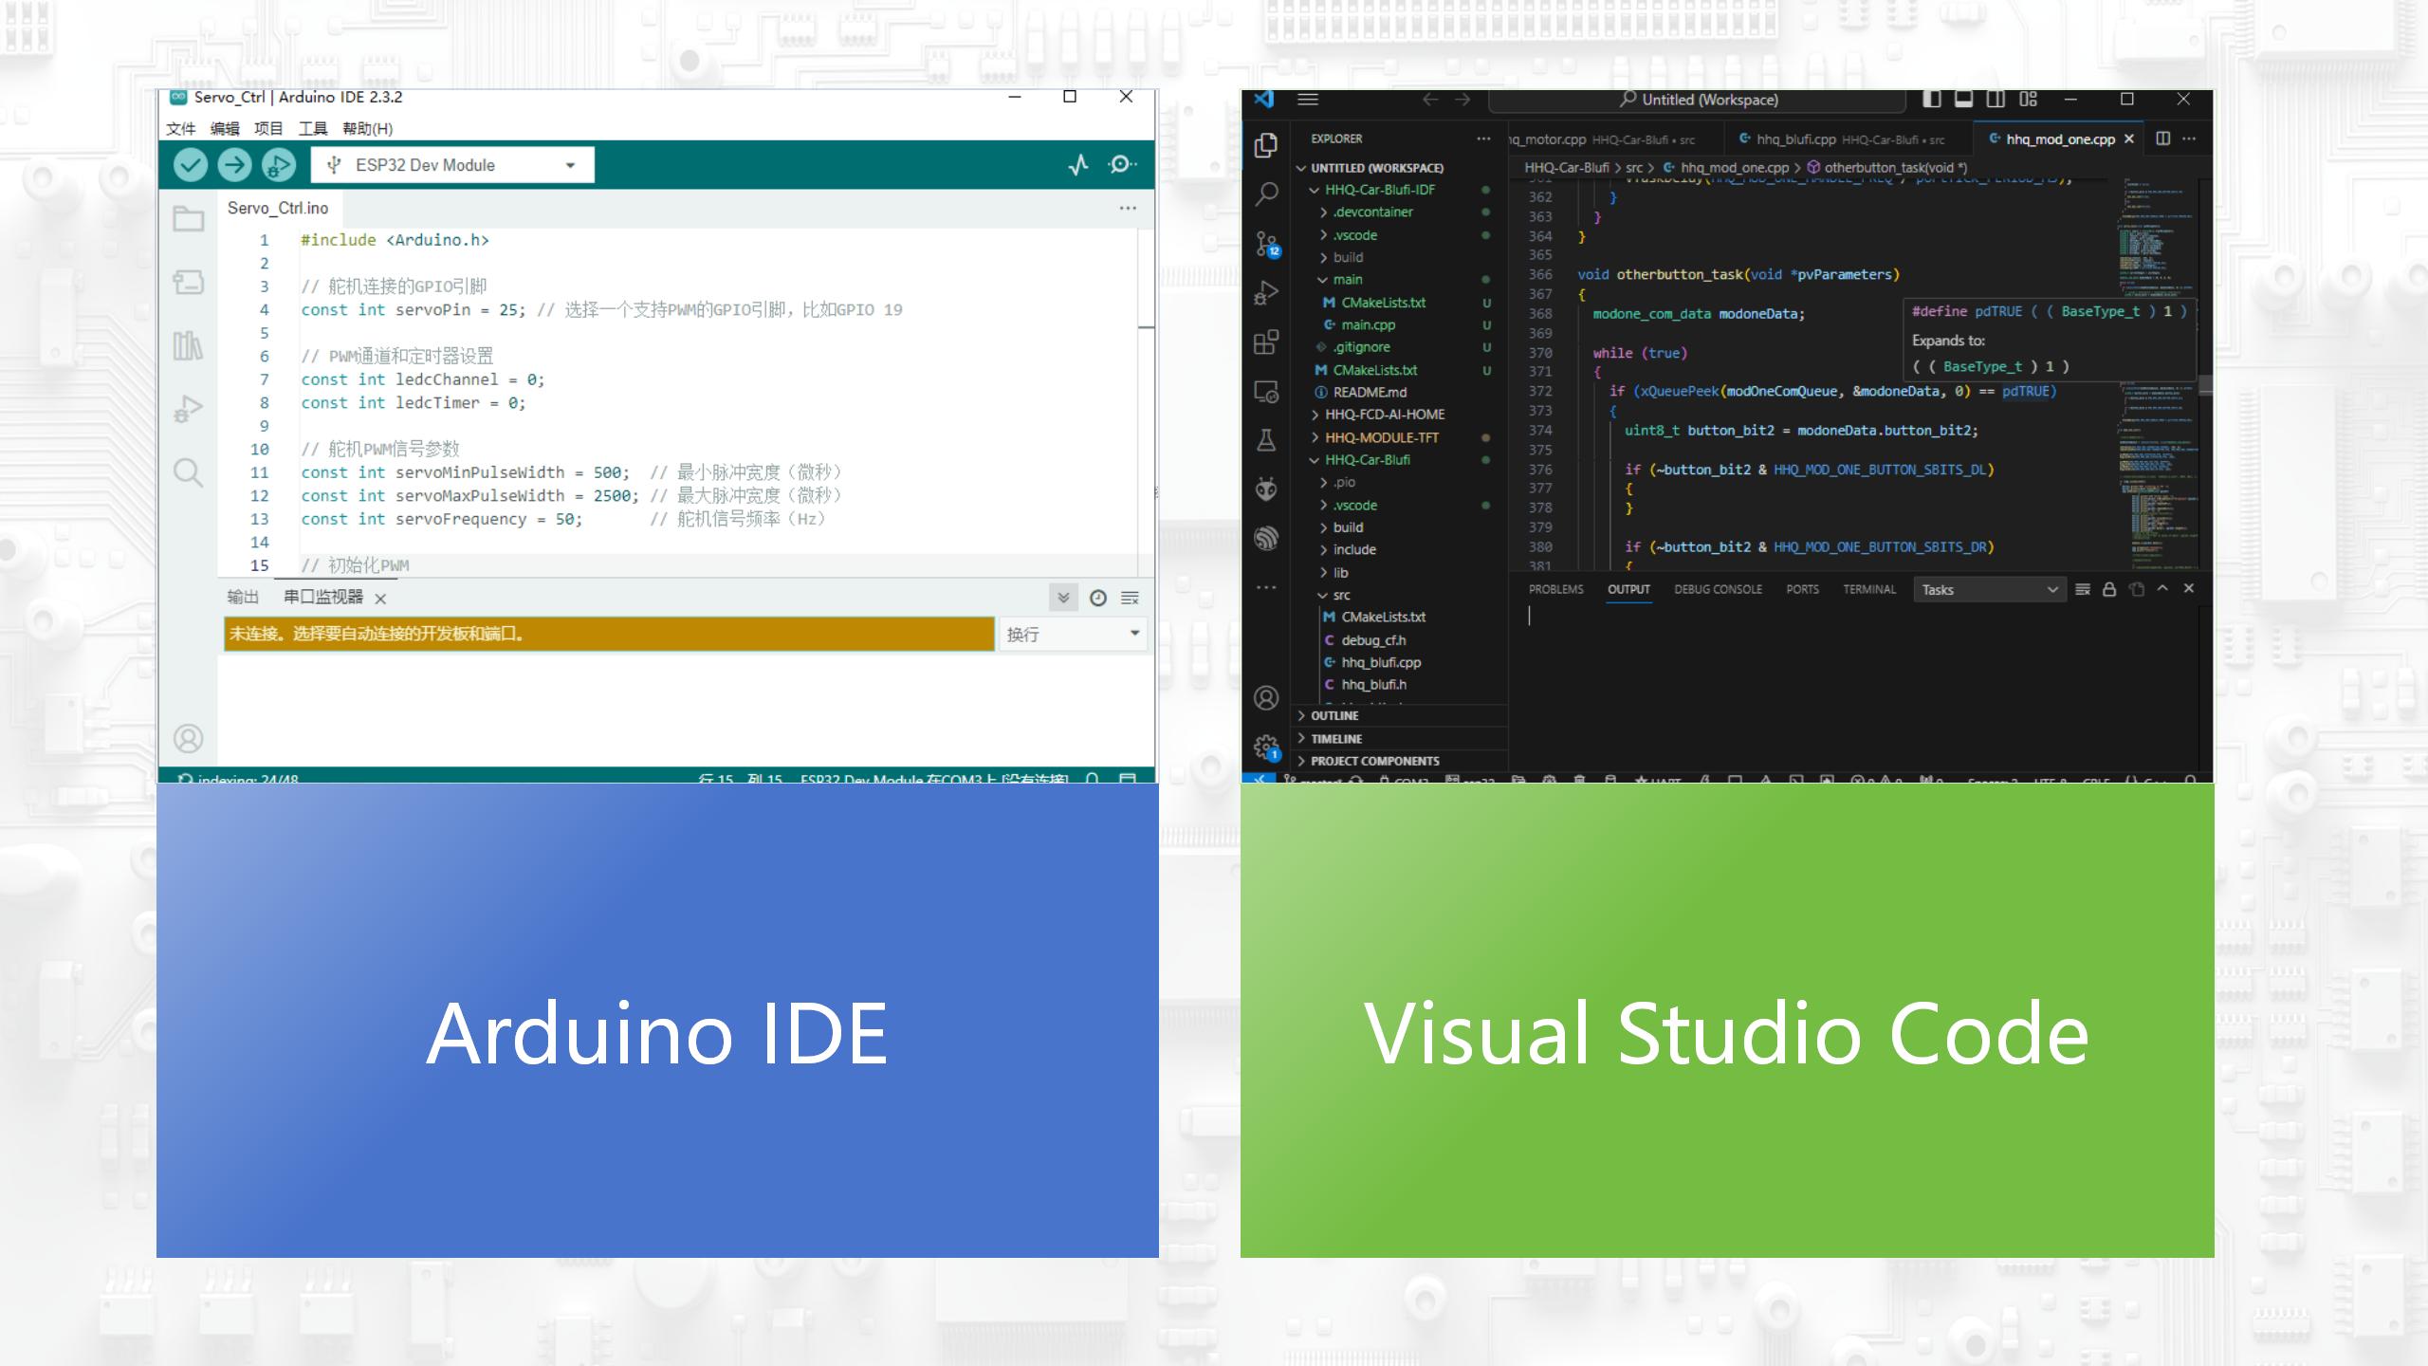Open the Boards Manager icon in Arduino sidebar
Image resolution: width=2428 pixels, height=1366 pixels.
click(188, 282)
